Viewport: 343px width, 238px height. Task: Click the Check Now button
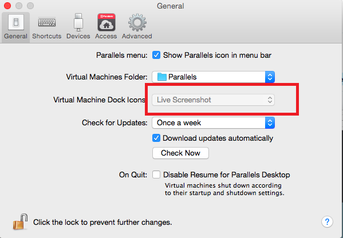point(180,153)
